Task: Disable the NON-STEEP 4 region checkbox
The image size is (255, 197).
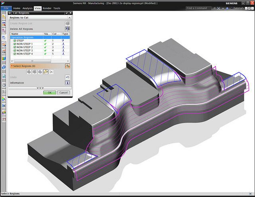Action: pyautogui.click(x=15, y=54)
